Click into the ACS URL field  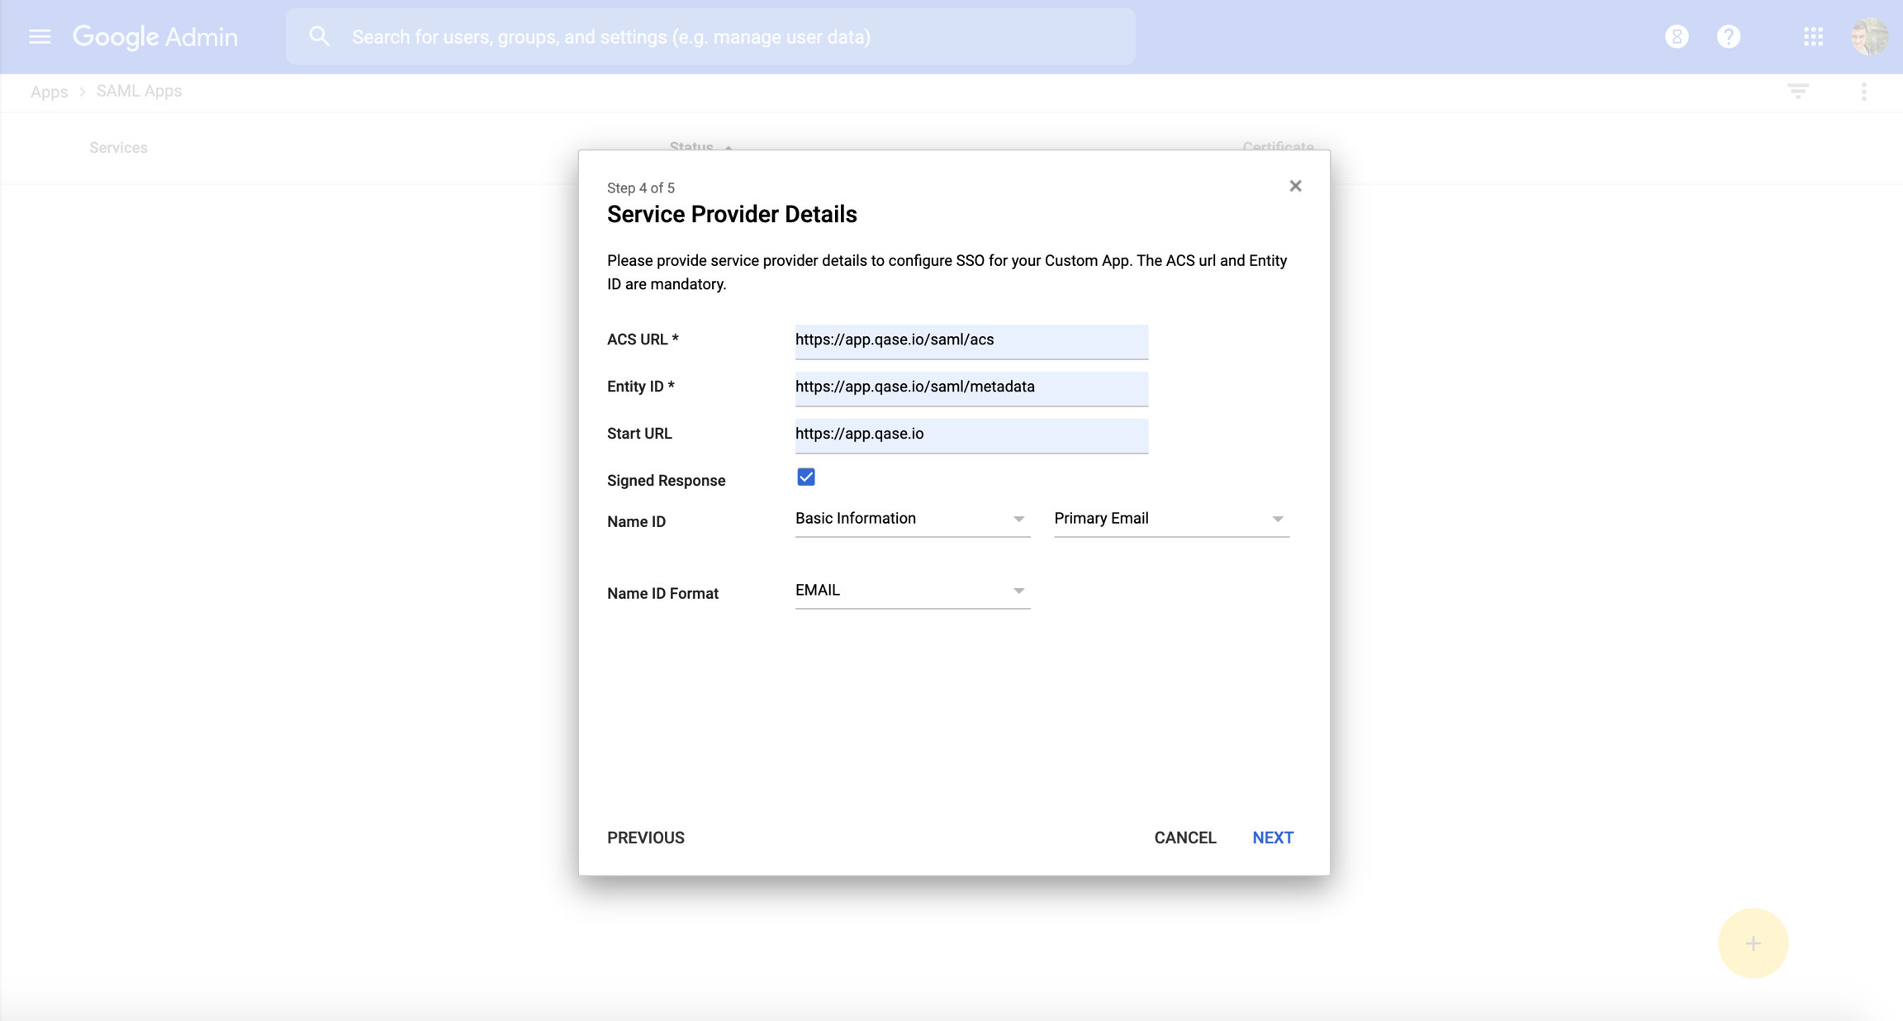click(x=970, y=340)
